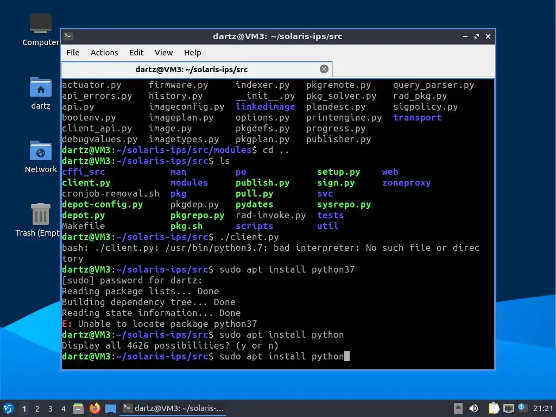Click 'pydates' in the listing
This screenshot has height=417, width=556.
point(254,205)
